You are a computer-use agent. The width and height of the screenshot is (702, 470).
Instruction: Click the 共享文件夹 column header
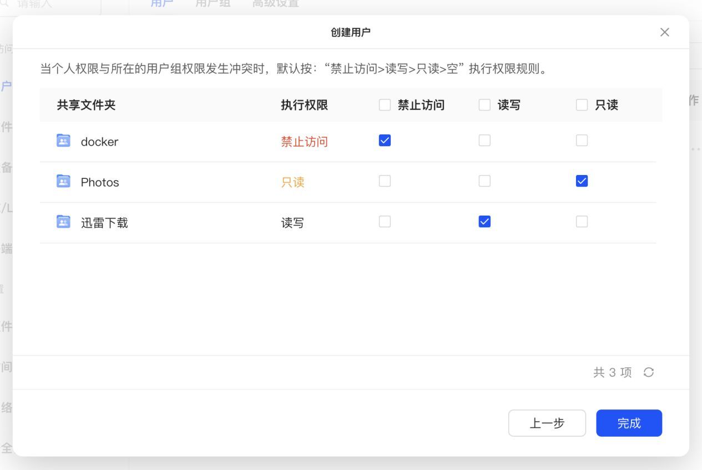tap(86, 105)
